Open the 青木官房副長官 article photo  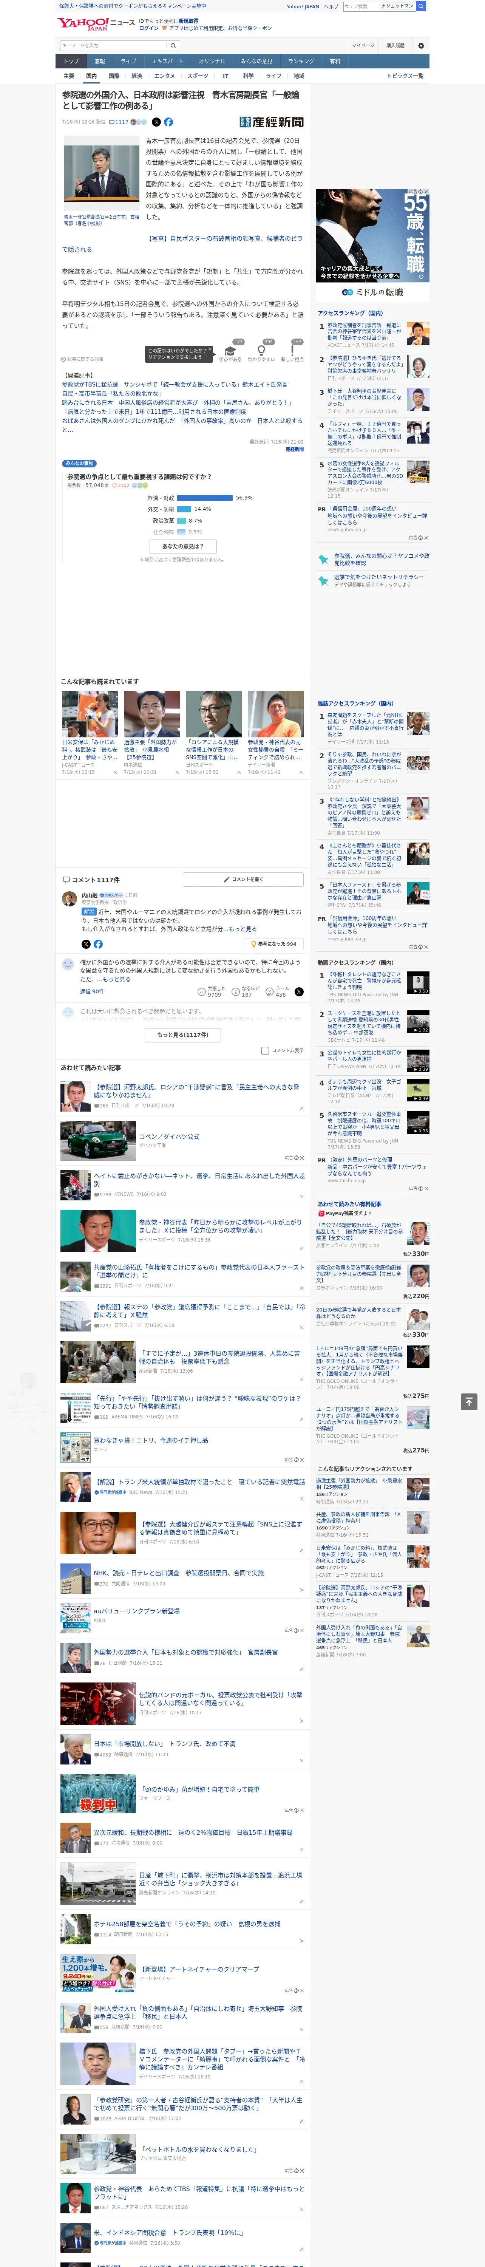101,174
